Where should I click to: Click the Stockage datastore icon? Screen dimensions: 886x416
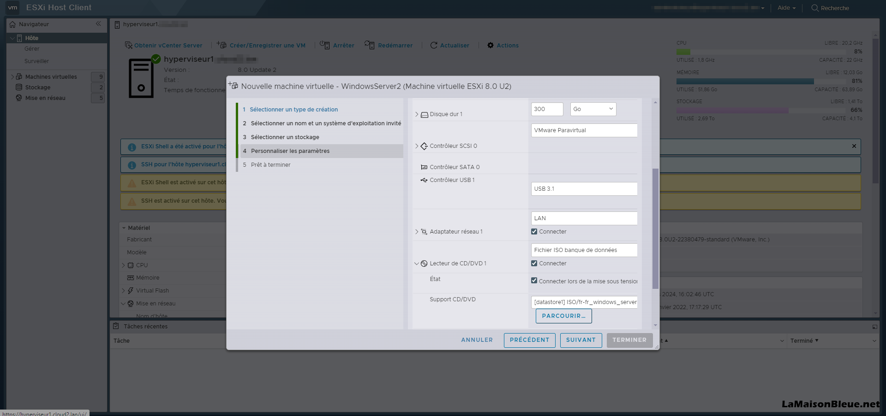(19, 87)
